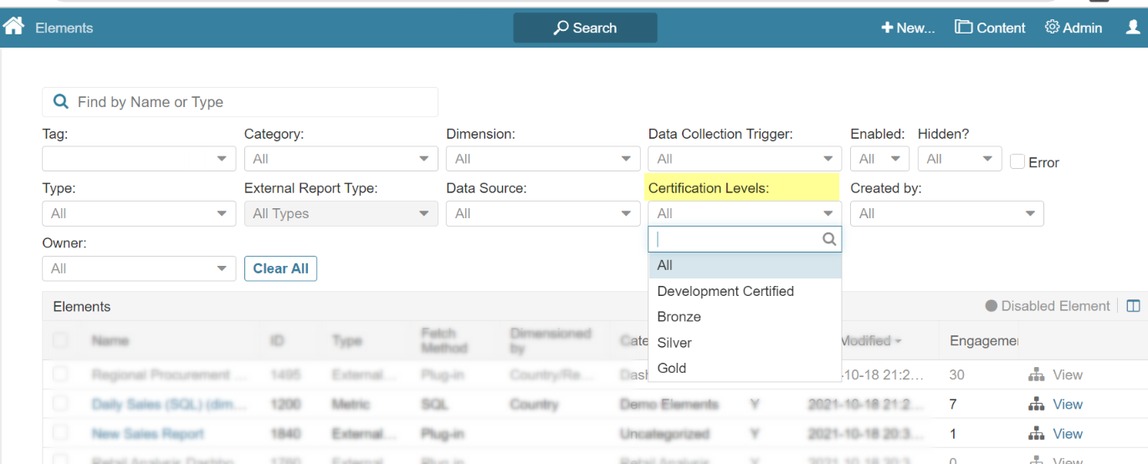This screenshot has height=464, width=1148.
Task: Open the Data Collection Trigger dropdown
Action: pyautogui.click(x=744, y=159)
